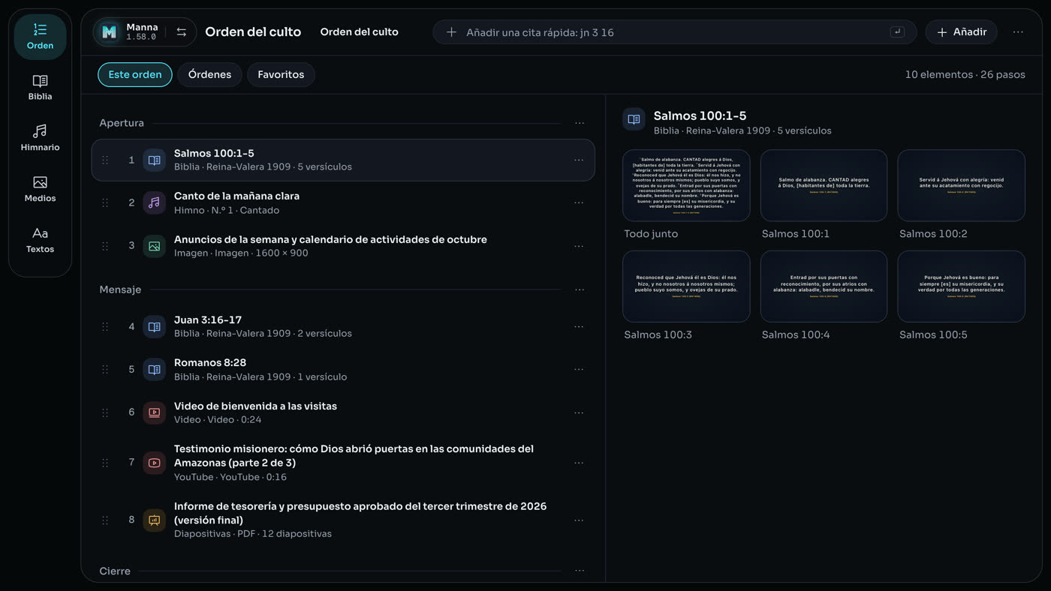Select the Este orden tab
Screen dimensions: 1051x591
[x=135, y=74]
